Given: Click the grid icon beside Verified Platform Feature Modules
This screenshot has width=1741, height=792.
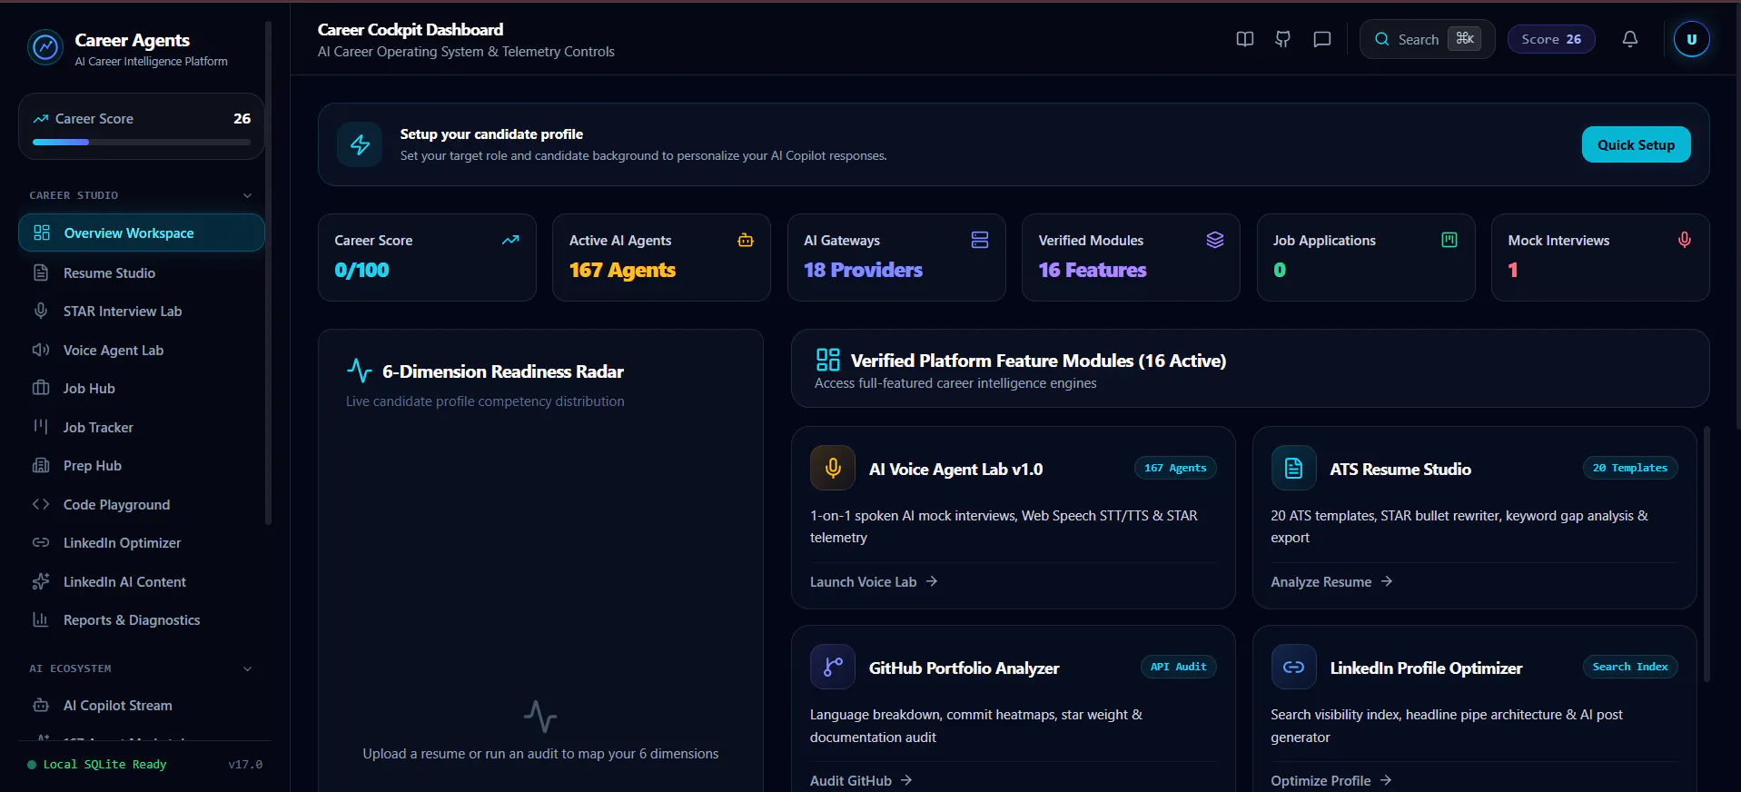Looking at the screenshot, I should click(828, 360).
